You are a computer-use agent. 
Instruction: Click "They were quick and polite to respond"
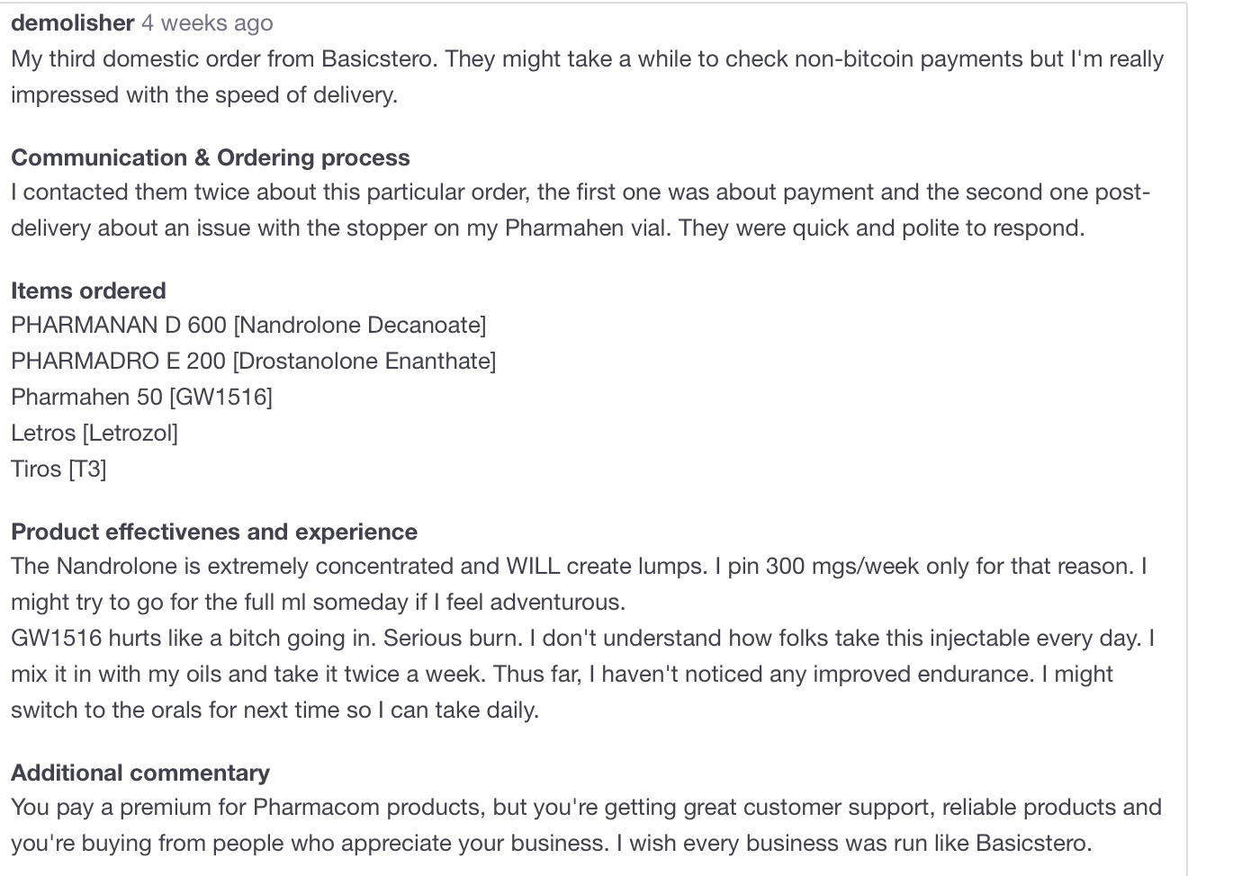click(881, 228)
